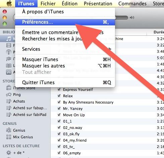
Task: Open the Ping sidebar icon
Action: [x=9, y=95]
